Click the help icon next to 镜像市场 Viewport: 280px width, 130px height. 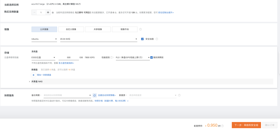pyautogui.click(x=141, y=29)
